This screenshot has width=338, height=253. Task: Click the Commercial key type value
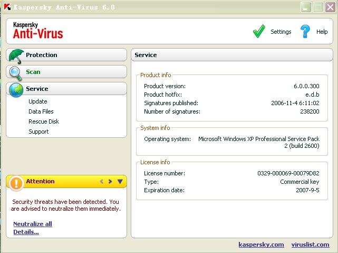click(300, 182)
